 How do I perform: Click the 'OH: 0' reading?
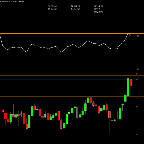[x=97, y=9]
